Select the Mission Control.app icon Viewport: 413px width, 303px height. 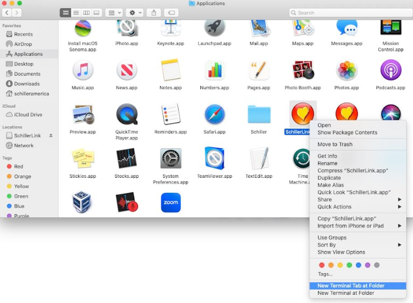pos(391,27)
